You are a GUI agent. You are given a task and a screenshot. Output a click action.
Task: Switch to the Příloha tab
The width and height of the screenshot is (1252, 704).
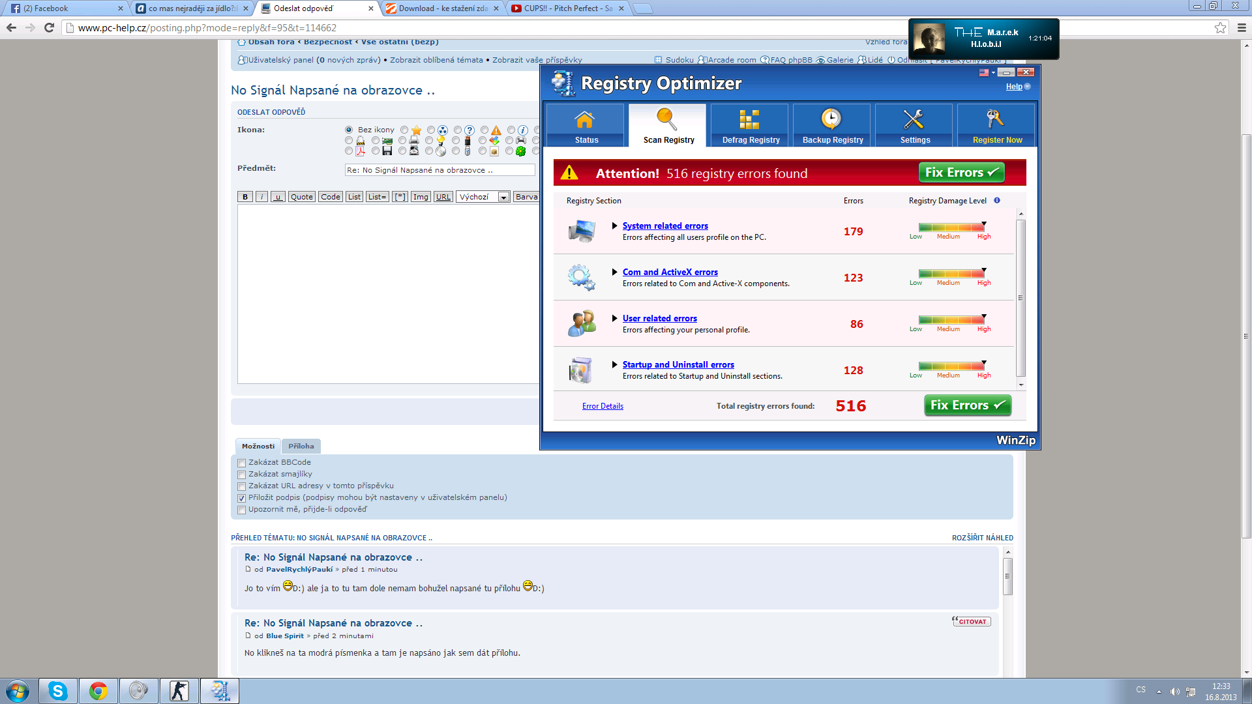301,447
